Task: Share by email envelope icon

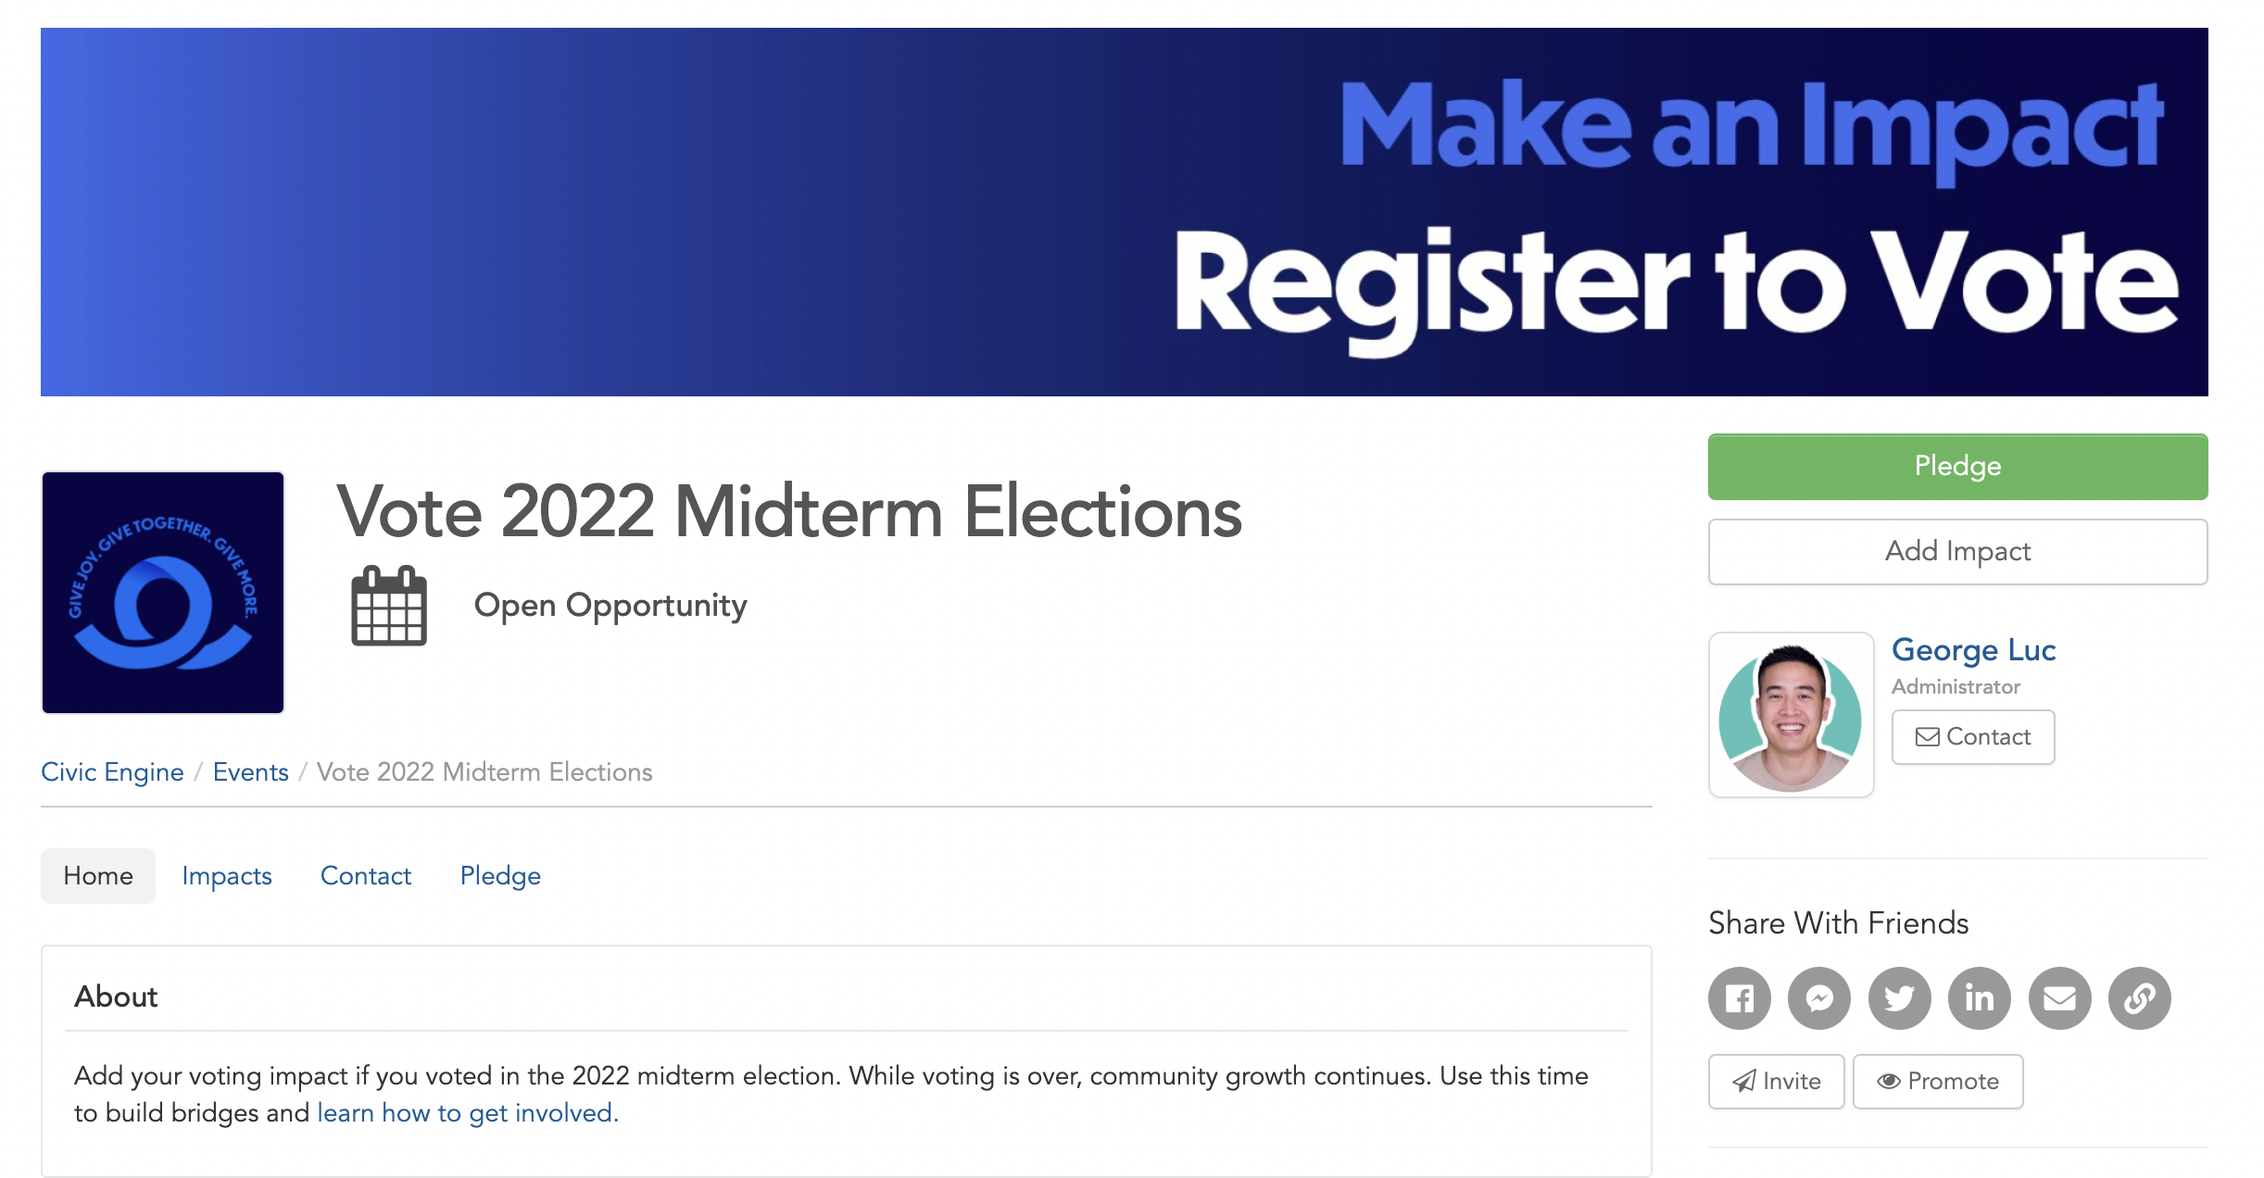Action: (x=2059, y=998)
